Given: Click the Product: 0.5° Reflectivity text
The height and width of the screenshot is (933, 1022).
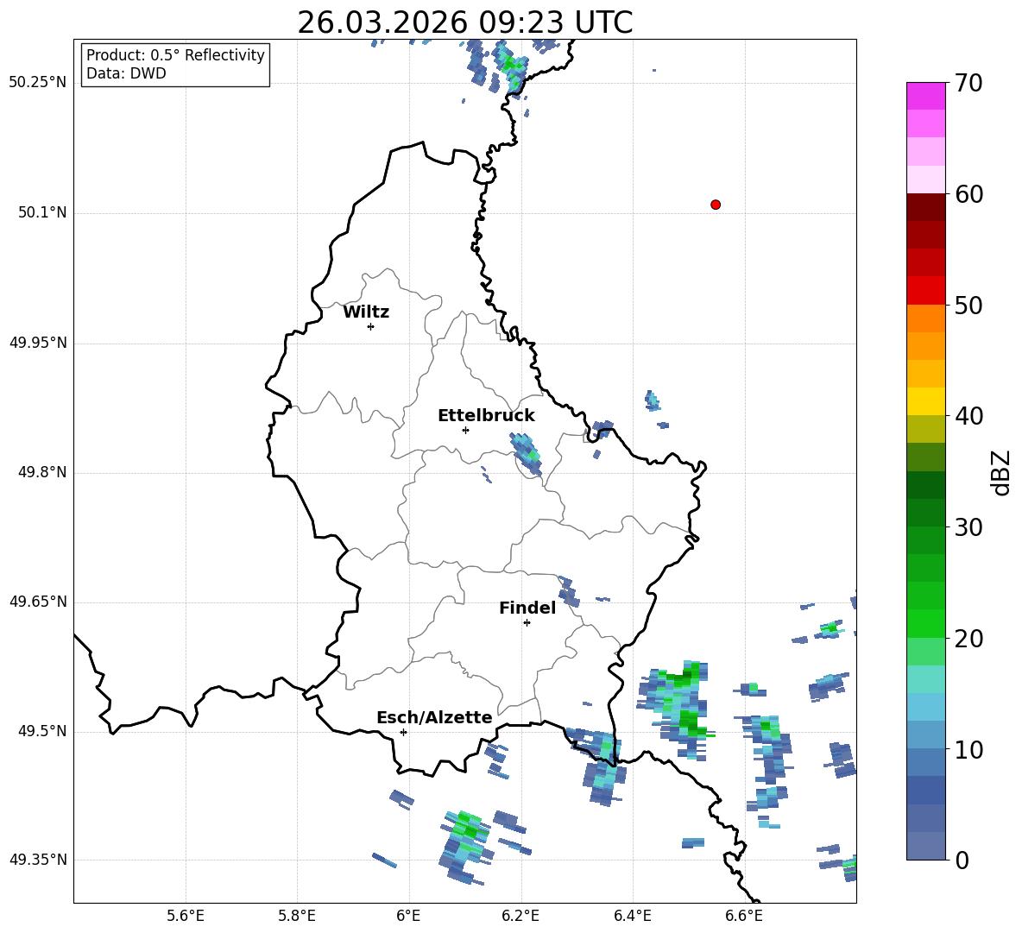Looking at the screenshot, I should click(x=175, y=55).
